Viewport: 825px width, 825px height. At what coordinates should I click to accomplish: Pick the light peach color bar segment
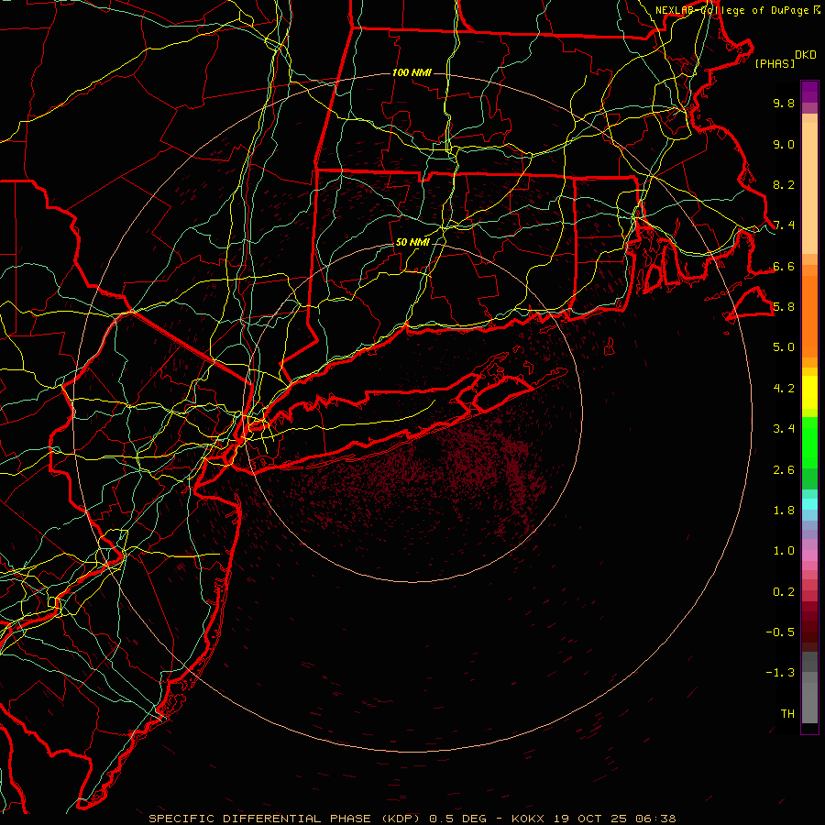[809, 188]
